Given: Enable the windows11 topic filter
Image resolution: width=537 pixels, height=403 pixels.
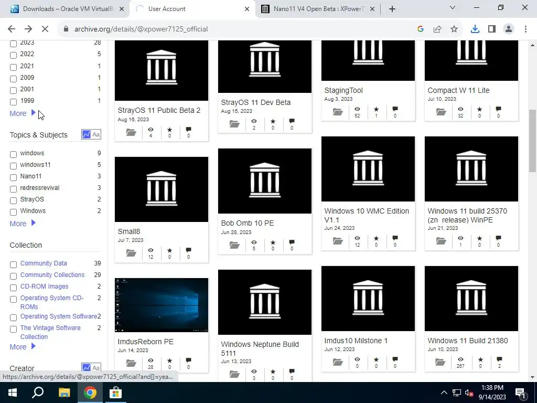Looking at the screenshot, I should tap(13, 166).
